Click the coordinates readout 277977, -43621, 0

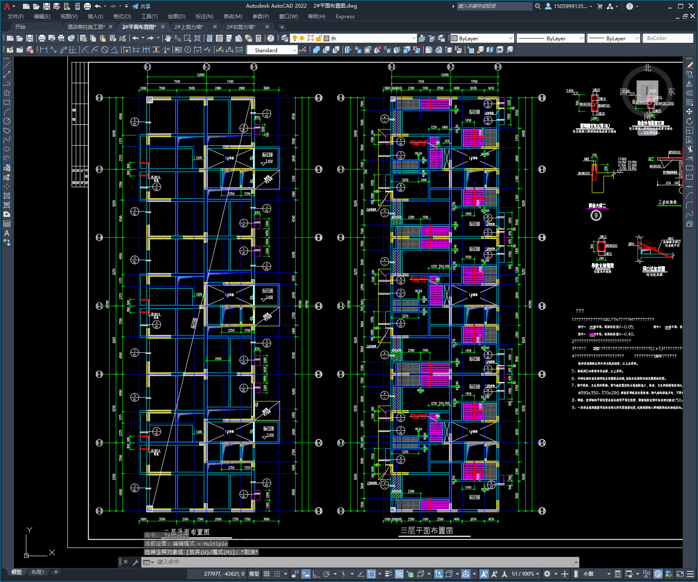[x=224, y=574]
